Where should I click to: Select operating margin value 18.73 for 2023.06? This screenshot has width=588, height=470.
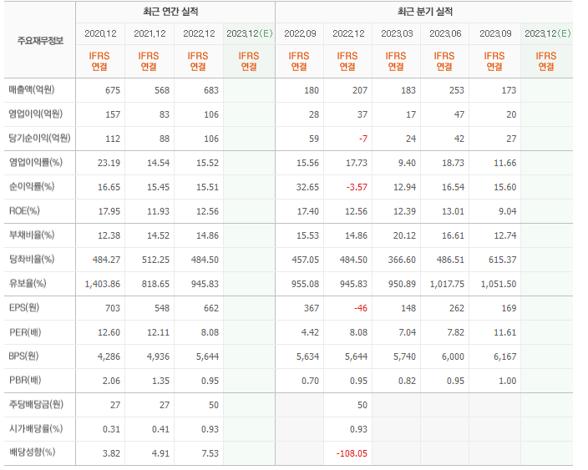453,163
